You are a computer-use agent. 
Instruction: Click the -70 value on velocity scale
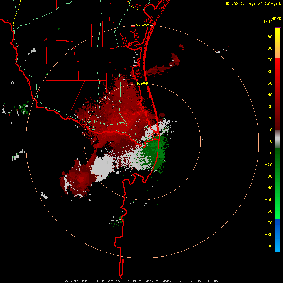click(x=269, y=223)
